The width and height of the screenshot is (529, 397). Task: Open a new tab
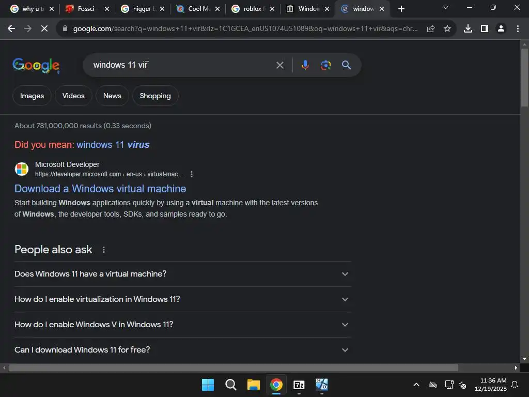(401, 9)
